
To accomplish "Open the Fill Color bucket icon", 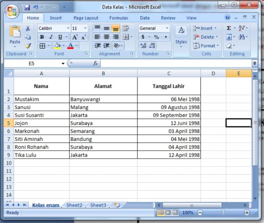I will [x=57, y=46].
